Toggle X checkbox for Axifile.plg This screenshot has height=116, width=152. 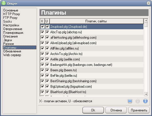(x=42, y=59)
